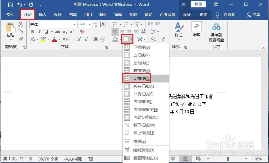Click the Cut scissors icon
The height and width of the screenshot is (163, 269).
coord(21,24)
